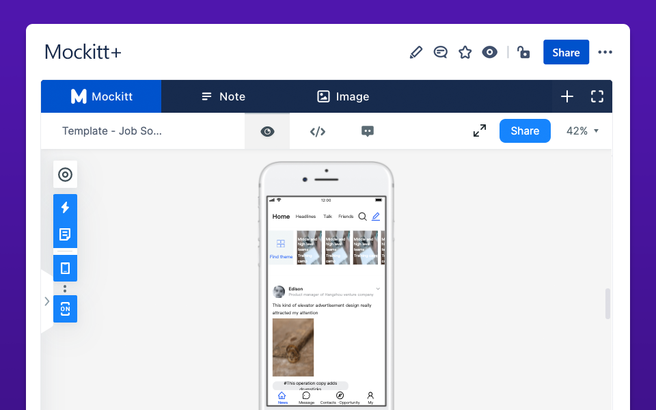Viewport: 656px width, 410px height.
Task: Click the blue compose pencil in mockup
Action: 376,217
